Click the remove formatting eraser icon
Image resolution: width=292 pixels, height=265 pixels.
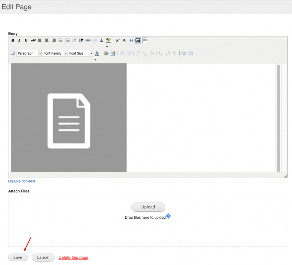tap(13, 53)
